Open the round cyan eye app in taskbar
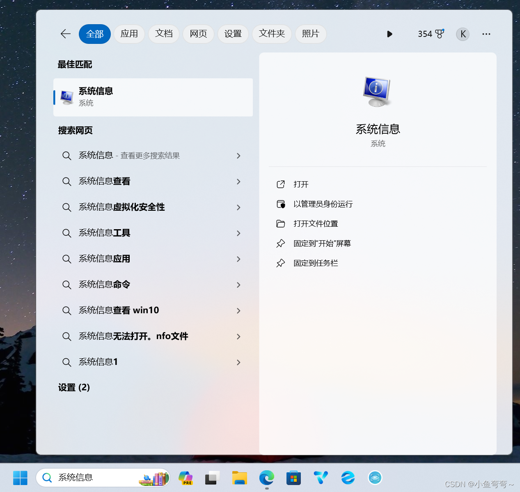The height and width of the screenshot is (492, 520). coord(375,478)
